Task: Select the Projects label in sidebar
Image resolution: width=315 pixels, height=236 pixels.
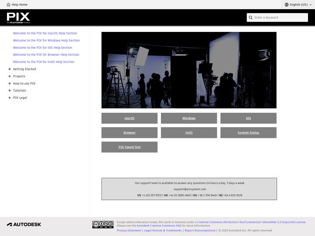Action: (x=19, y=76)
